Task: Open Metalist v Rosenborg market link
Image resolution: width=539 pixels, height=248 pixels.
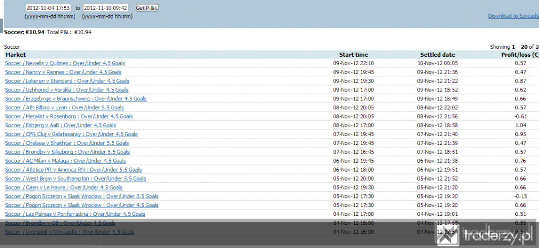Action: tap(69, 117)
